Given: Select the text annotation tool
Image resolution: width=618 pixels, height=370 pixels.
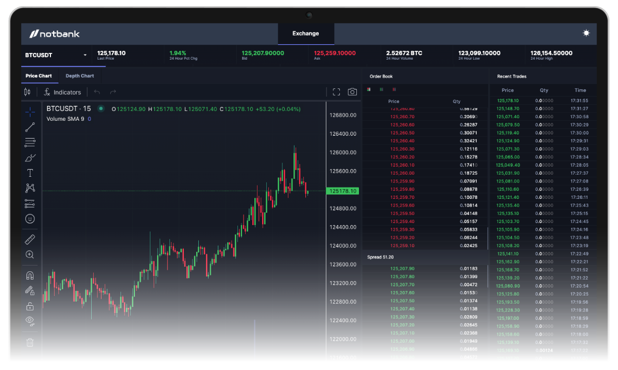Looking at the screenshot, I should tap(30, 173).
